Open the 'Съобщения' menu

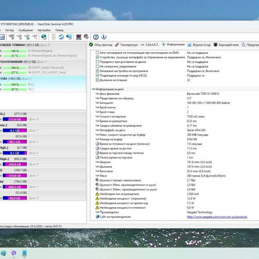pos(25,30)
